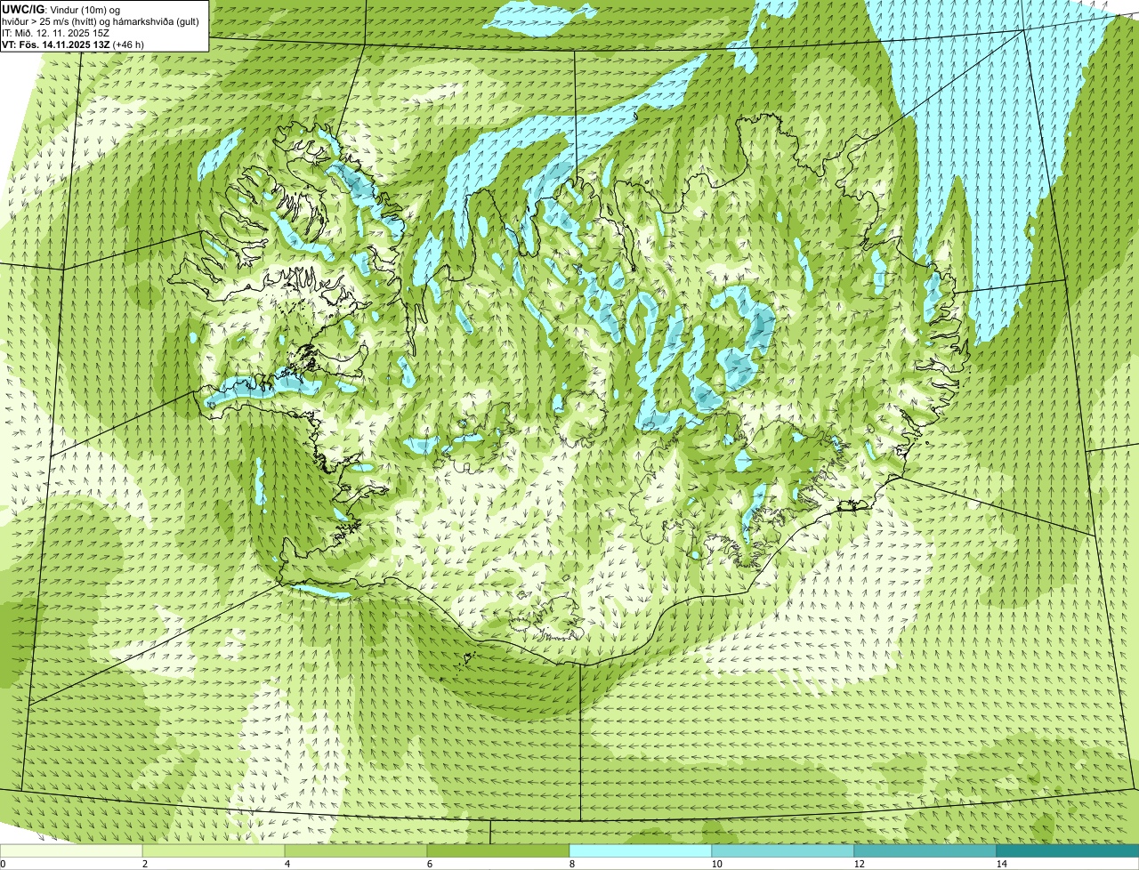The width and height of the screenshot is (1139, 870).
Task: Click the scale label '10' under the color bar
Action: [715, 864]
